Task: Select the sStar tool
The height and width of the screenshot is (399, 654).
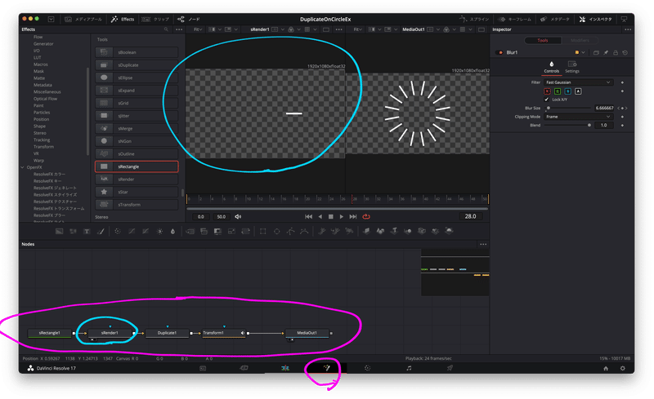Action: point(137,192)
